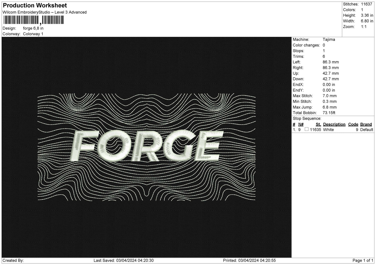Select the height value '3.36 in'
376x265 pixels.
[x=367, y=15]
